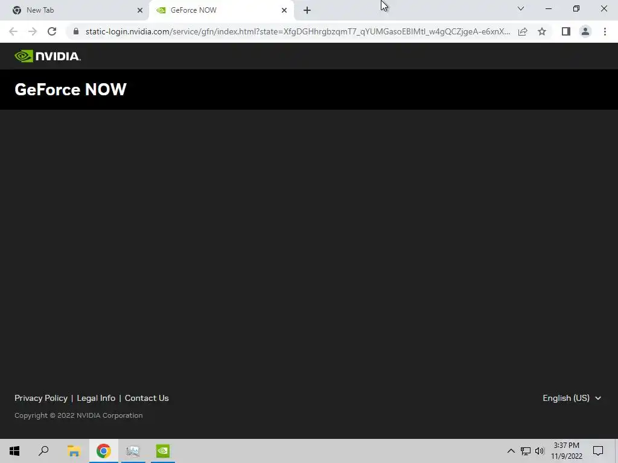Open the tab search dropdown
618x463 pixels.
pos(521,8)
